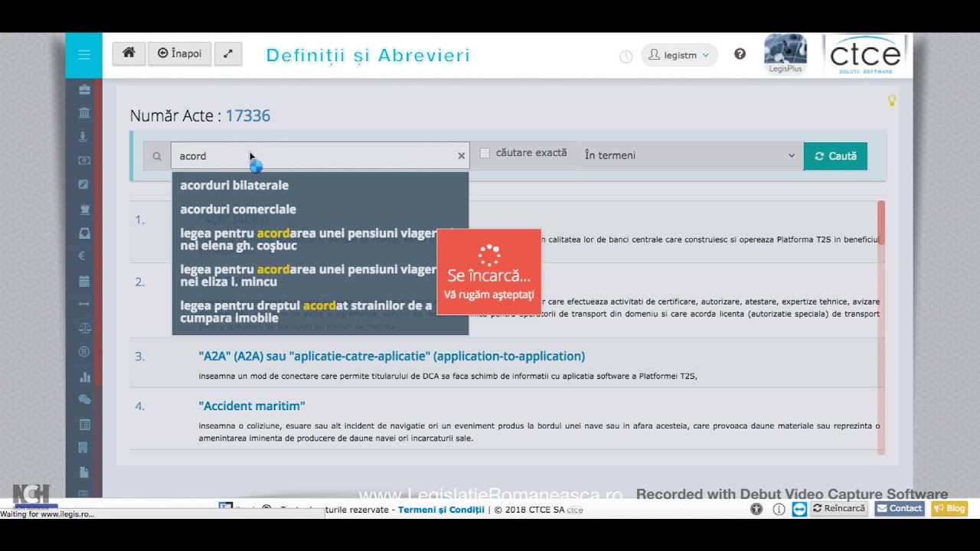The width and height of the screenshot is (980, 551).
Task: Click the judge stamp sidebar icon
Action: [x=84, y=137]
